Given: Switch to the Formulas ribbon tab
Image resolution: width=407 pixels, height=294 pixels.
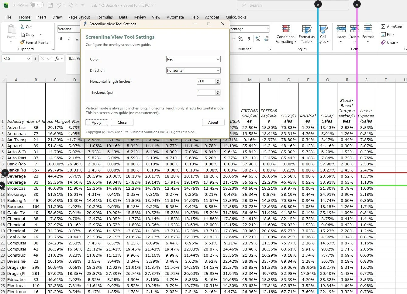Looking at the screenshot, I should (105, 17).
